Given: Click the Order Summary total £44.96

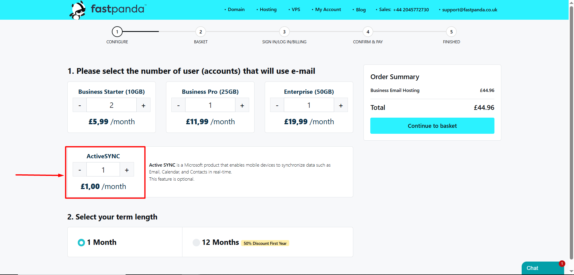Looking at the screenshot, I should tap(484, 107).
